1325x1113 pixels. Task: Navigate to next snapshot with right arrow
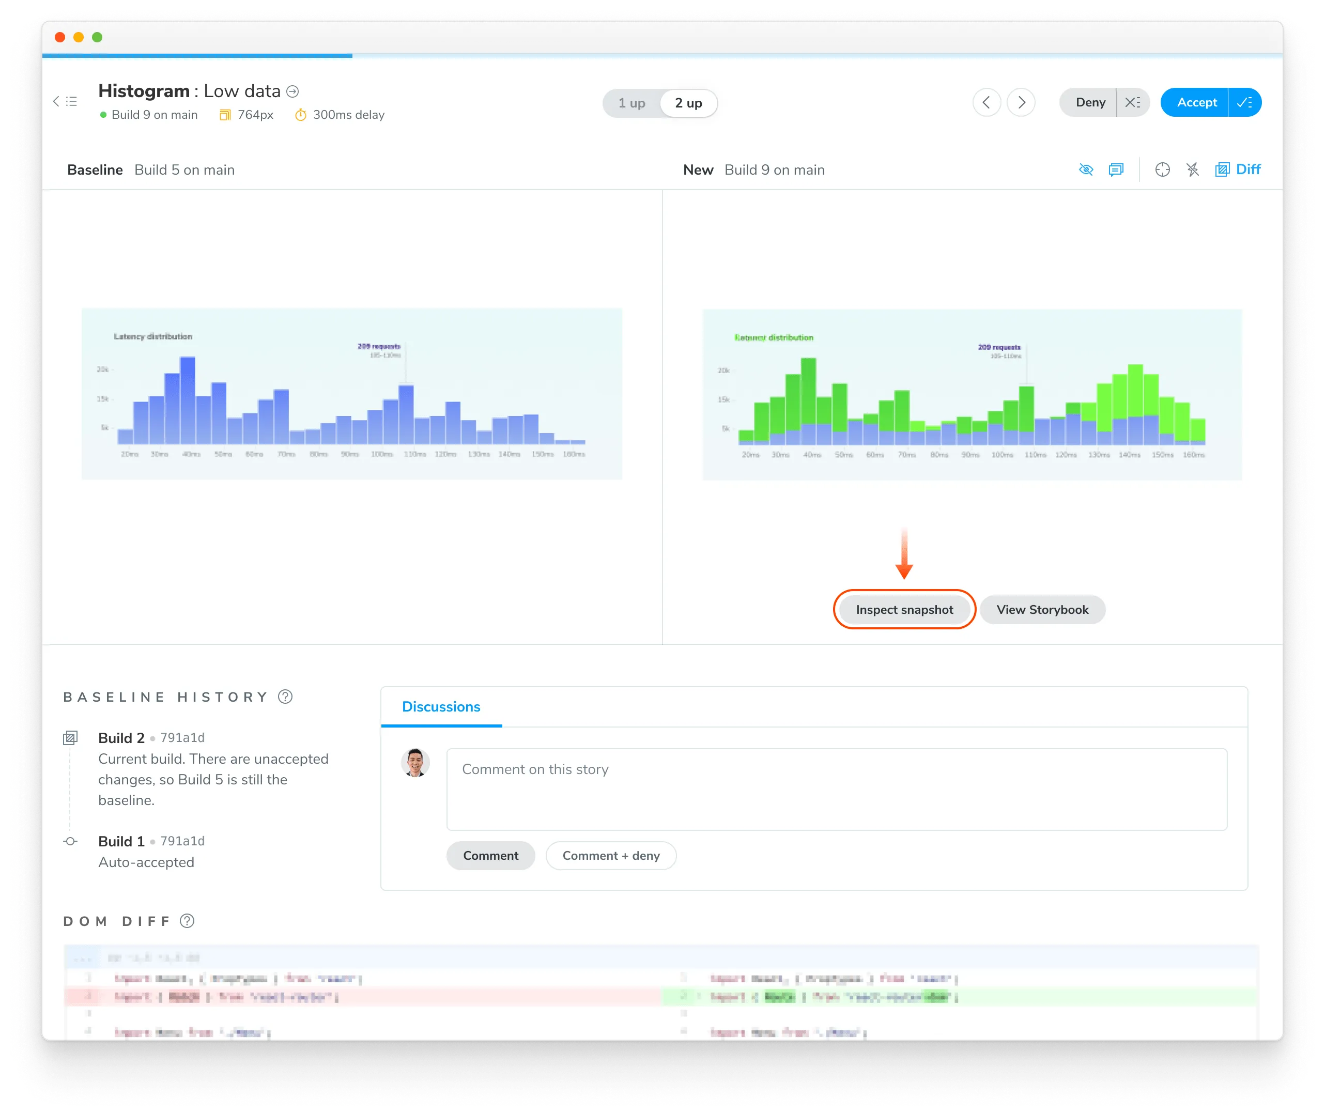click(x=1021, y=103)
